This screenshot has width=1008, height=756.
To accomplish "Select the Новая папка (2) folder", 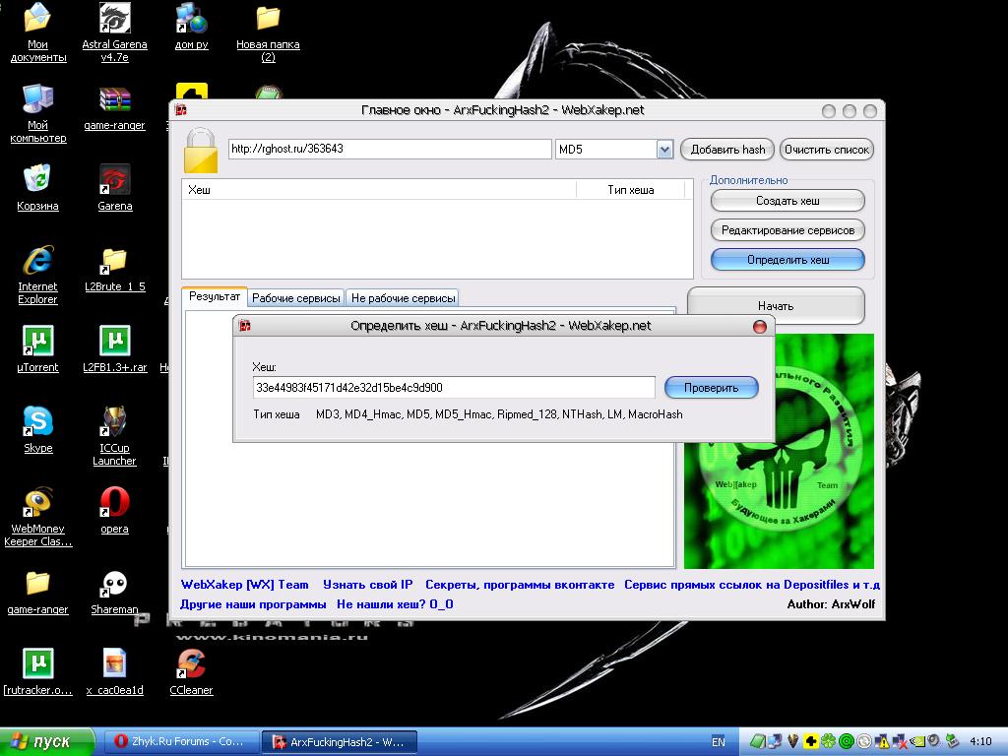I will pyautogui.click(x=268, y=32).
